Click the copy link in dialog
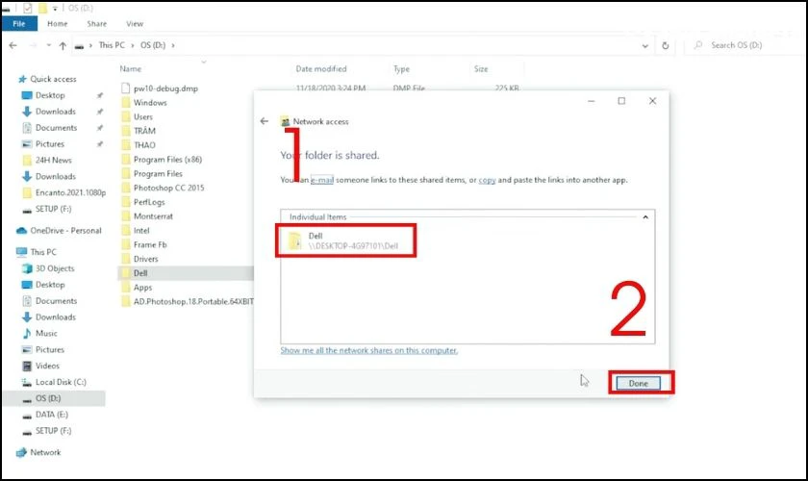 [487, 180]
